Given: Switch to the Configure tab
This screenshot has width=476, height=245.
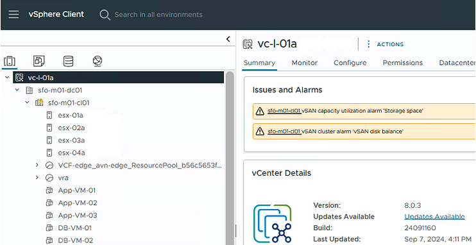Looking at the screenshot, I should point(350,63).
